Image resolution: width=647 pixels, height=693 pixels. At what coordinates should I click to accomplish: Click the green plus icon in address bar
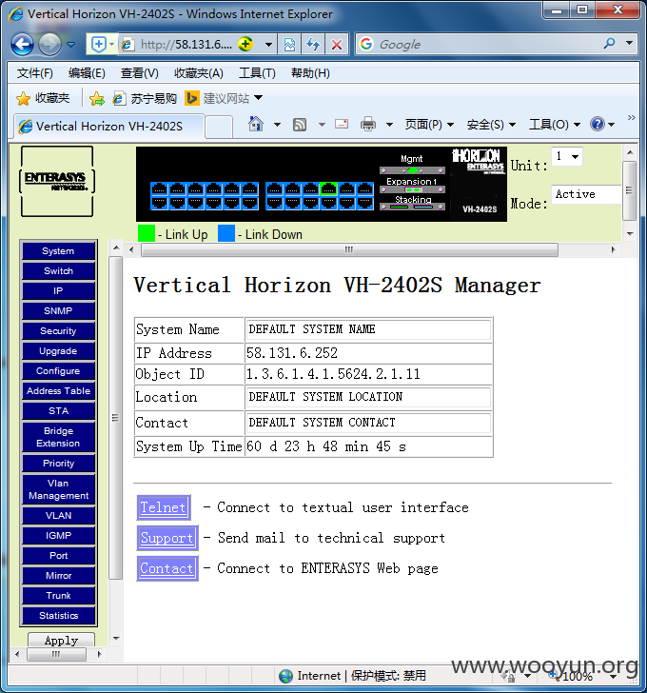[x=245, y=44]
